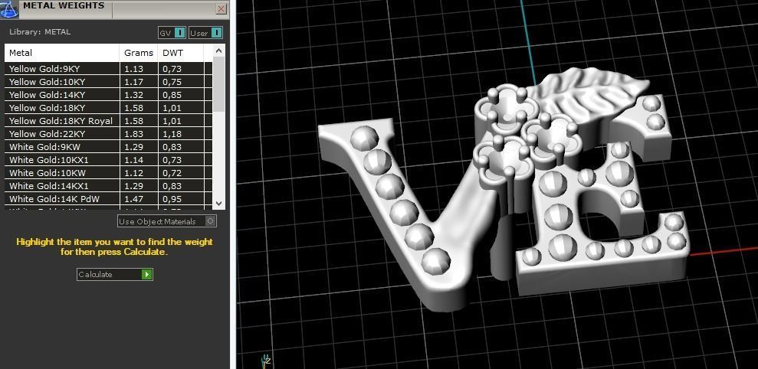Select the Yellow Gold:10KY row
Viewport: 758px width, 369px height.
[109, 82]
